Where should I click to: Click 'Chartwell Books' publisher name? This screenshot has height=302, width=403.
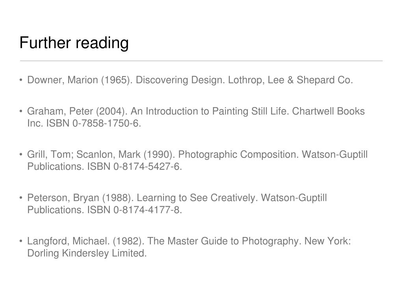point(329,111)
